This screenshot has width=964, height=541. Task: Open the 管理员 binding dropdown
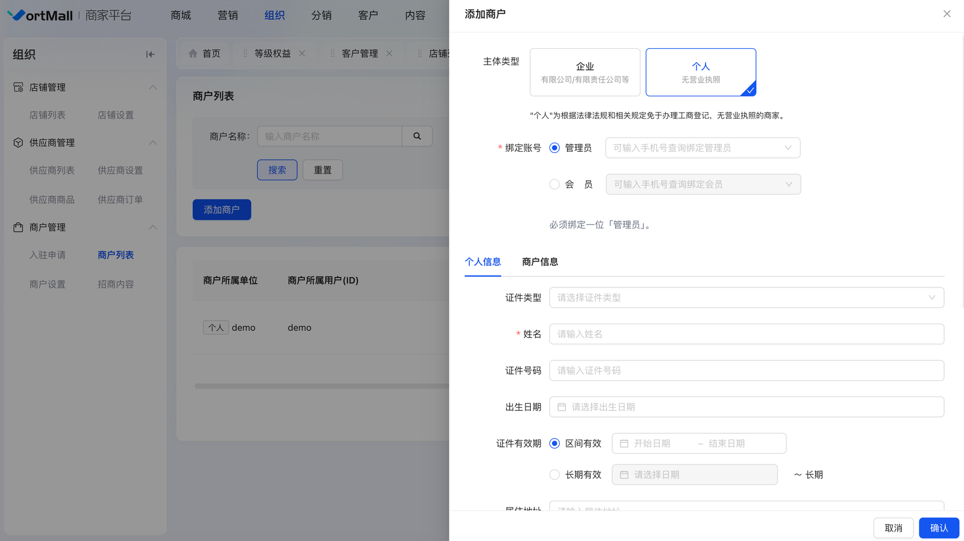[702, 148]
